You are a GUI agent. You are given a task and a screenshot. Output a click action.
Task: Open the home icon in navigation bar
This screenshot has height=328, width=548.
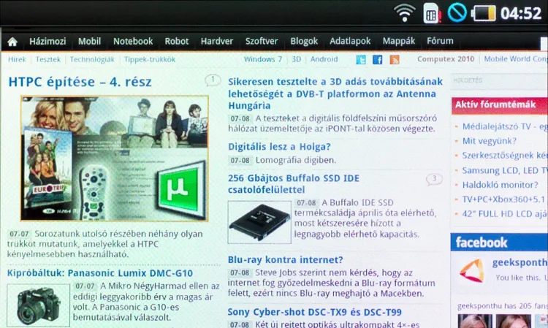click(x=12, y=42)
